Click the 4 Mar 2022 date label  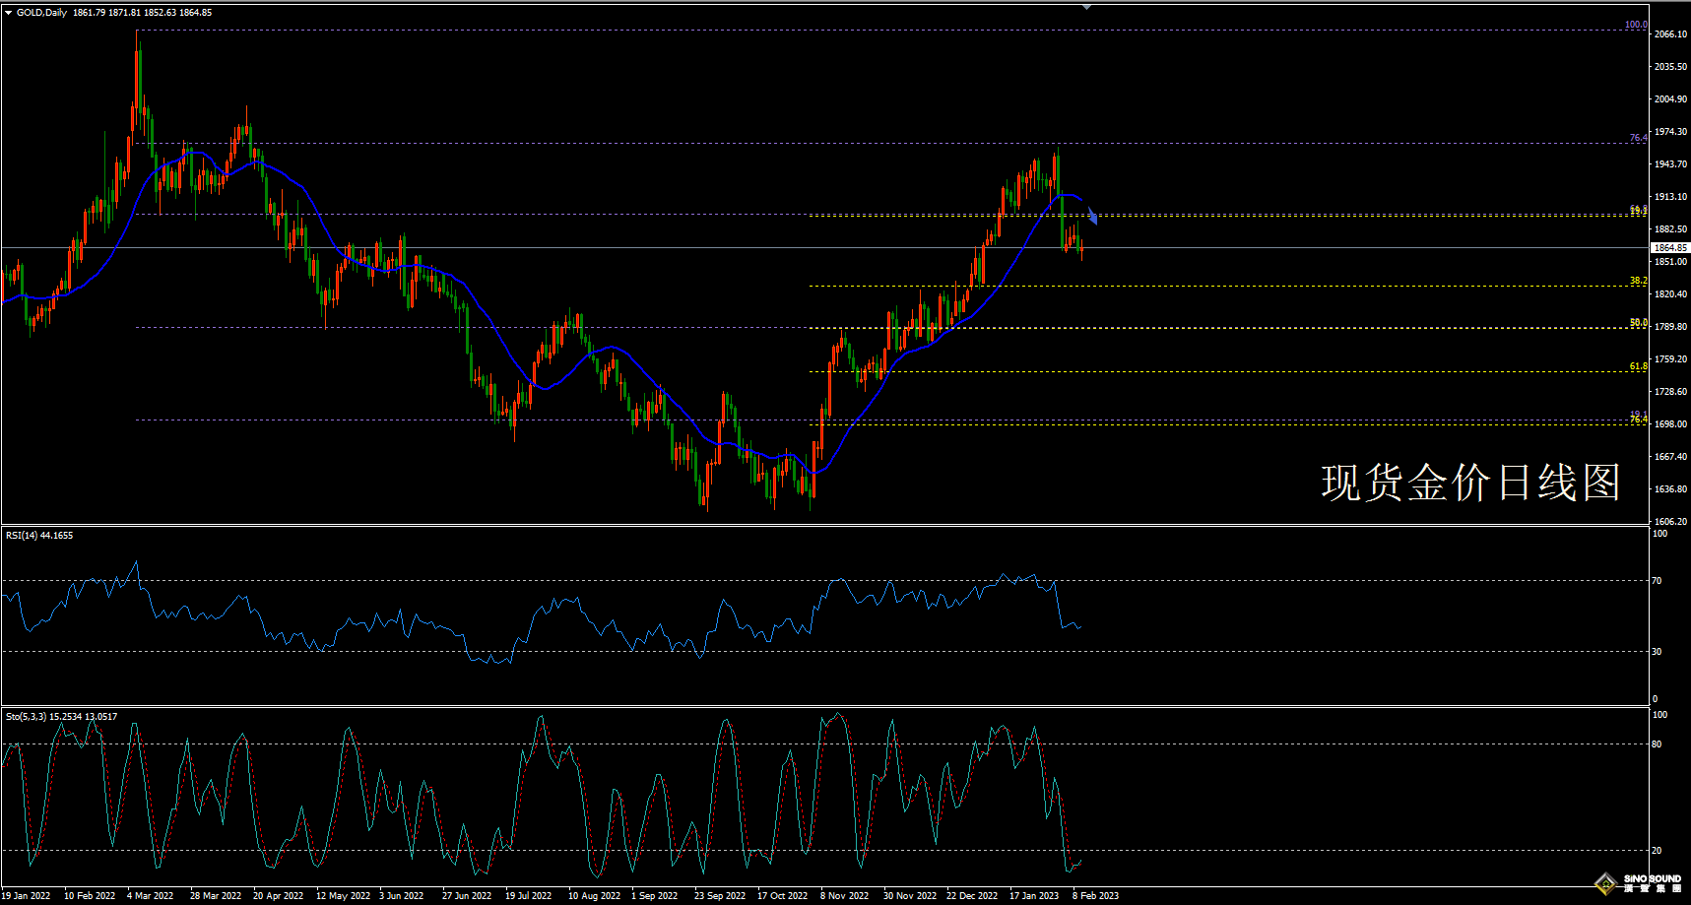150,896
